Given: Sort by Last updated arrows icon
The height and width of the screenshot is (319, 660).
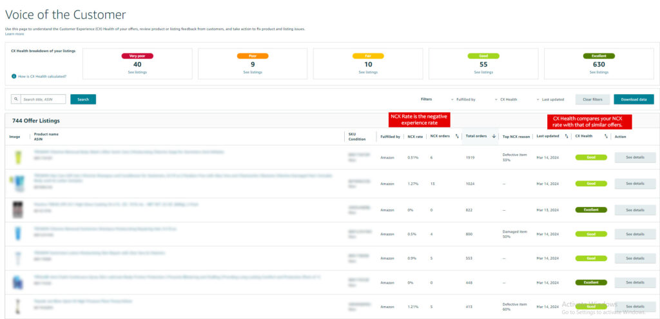Looking at the screenshot, I should 566,136.
